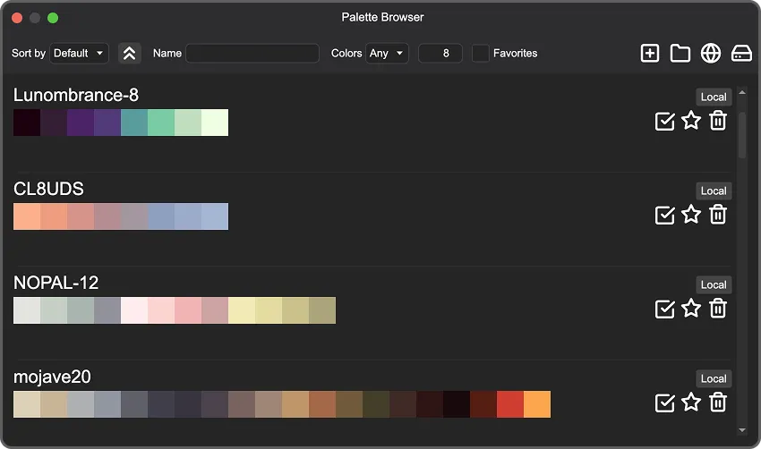Click the Name search input field
Image resolution: width=761 pixels, height=449 pixels.
[252, 54]
